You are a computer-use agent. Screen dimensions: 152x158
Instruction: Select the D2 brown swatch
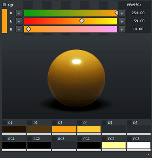[x=39, y=129]
